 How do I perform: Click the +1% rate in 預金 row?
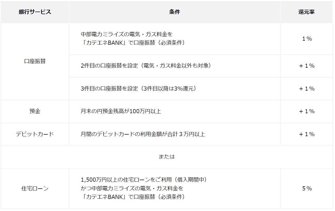(x=307, y=111)
